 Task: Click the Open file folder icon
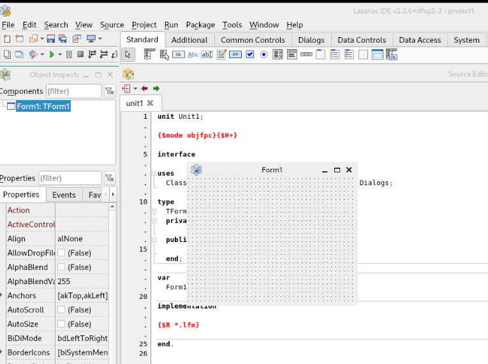coord(33,39)
